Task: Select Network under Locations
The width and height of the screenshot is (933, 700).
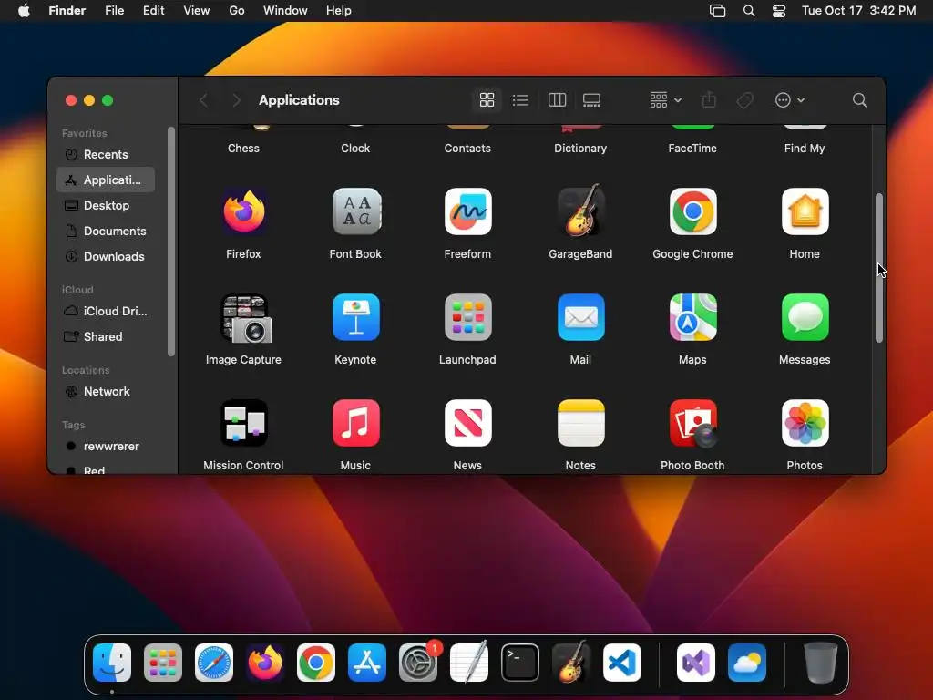Action: 106,392
